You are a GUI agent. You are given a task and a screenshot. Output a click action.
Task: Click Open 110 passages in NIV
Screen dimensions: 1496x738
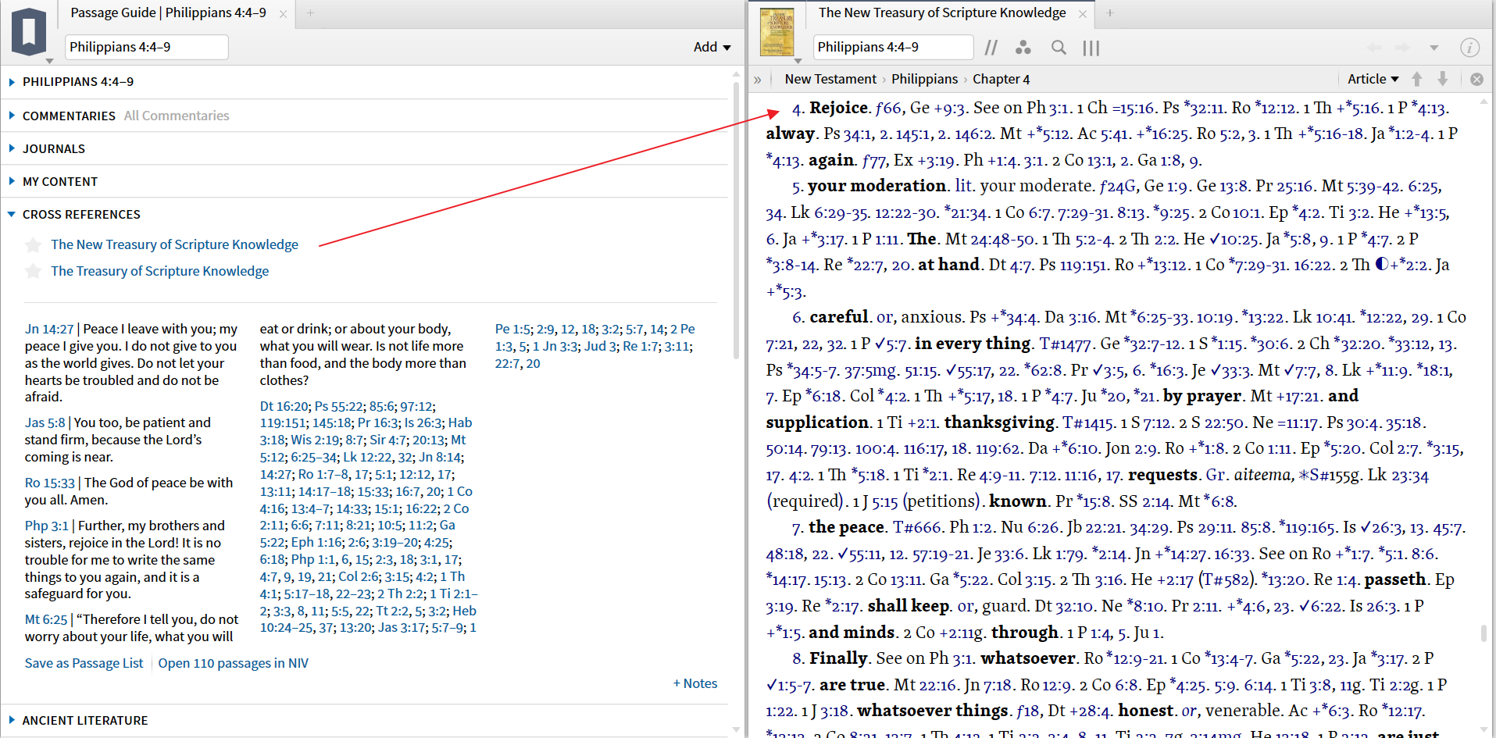(233, 663)
